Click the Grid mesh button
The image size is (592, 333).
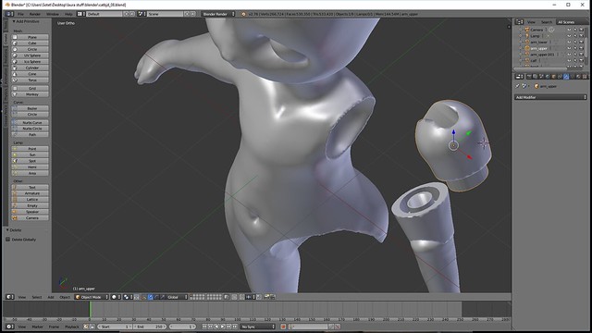click(x=30, y=88)
